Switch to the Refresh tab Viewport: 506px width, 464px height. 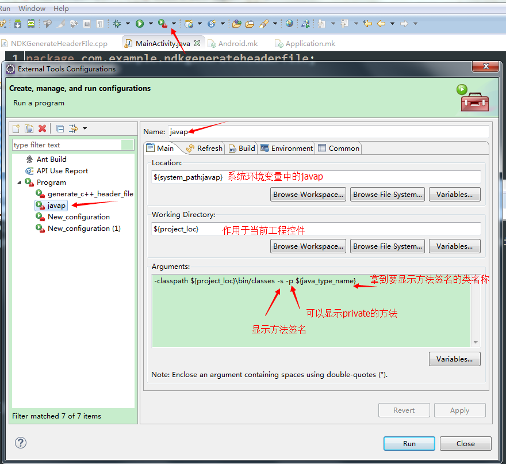pos(204,149)
